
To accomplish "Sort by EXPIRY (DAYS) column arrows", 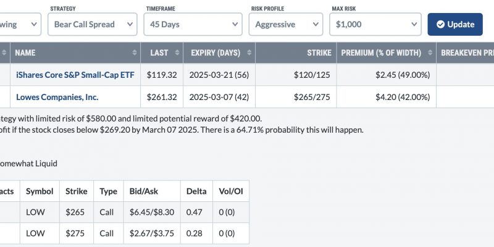I will (249, 53).
